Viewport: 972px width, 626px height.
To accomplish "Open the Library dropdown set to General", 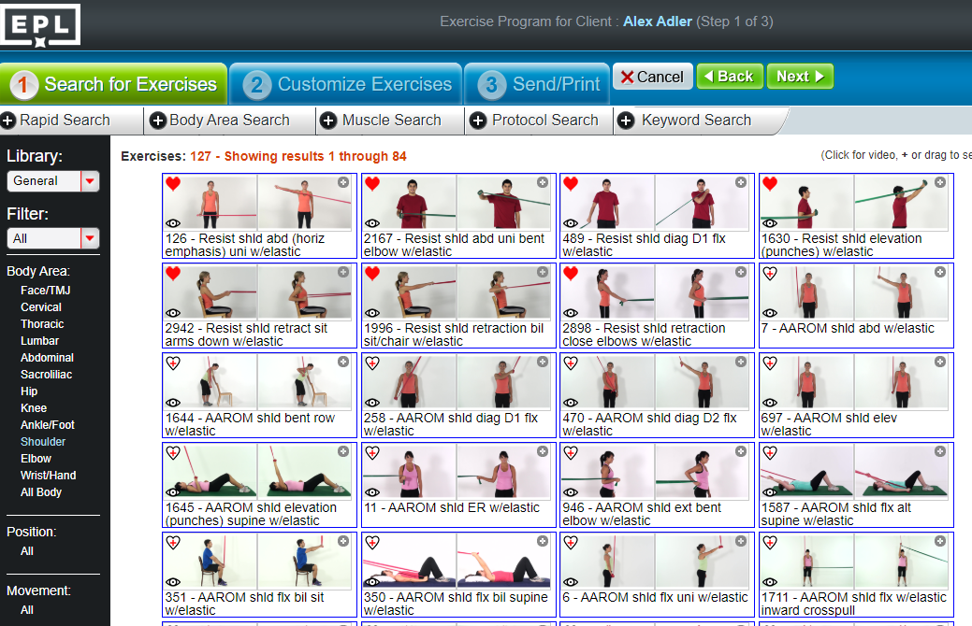I will pos(52,181).
